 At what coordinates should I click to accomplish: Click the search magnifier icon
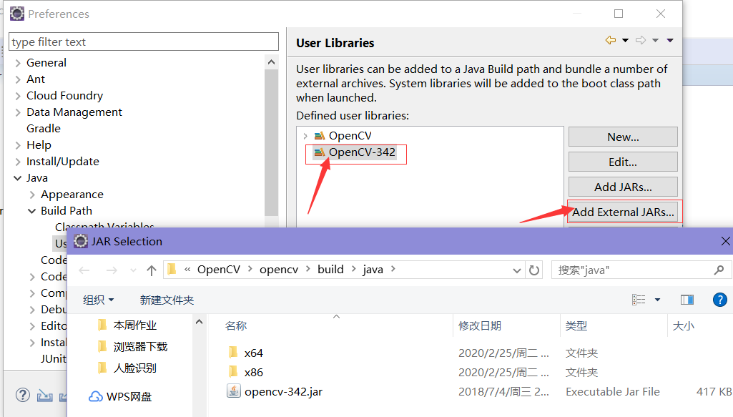719,270
